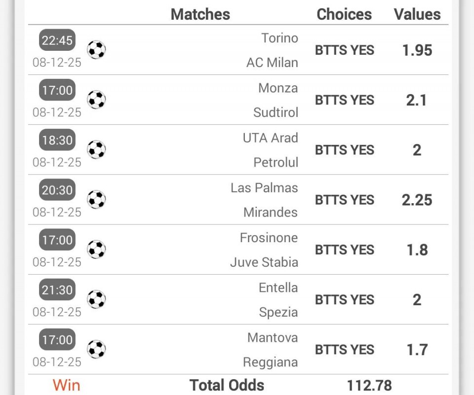The image size is (474, 395).
Task: Click the soccer ball icon for Torino match
Action: click(96, 50)
